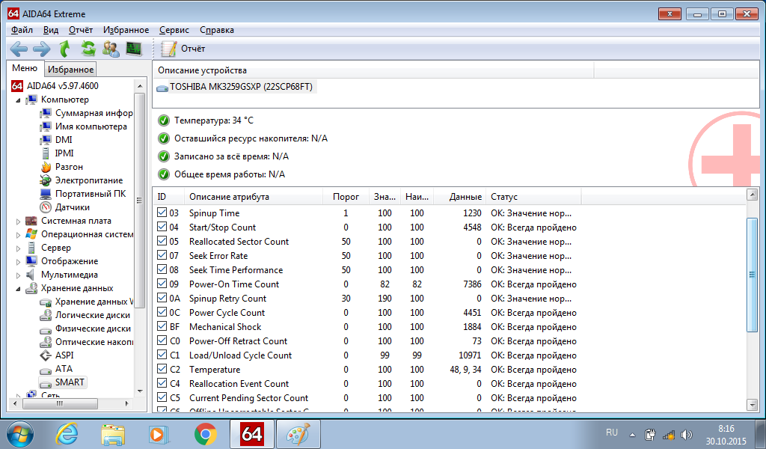Image resolution: width=766 pixels, height=449 pixels.
Task: Open the Справка menu
Action: (x=217, y=30)
